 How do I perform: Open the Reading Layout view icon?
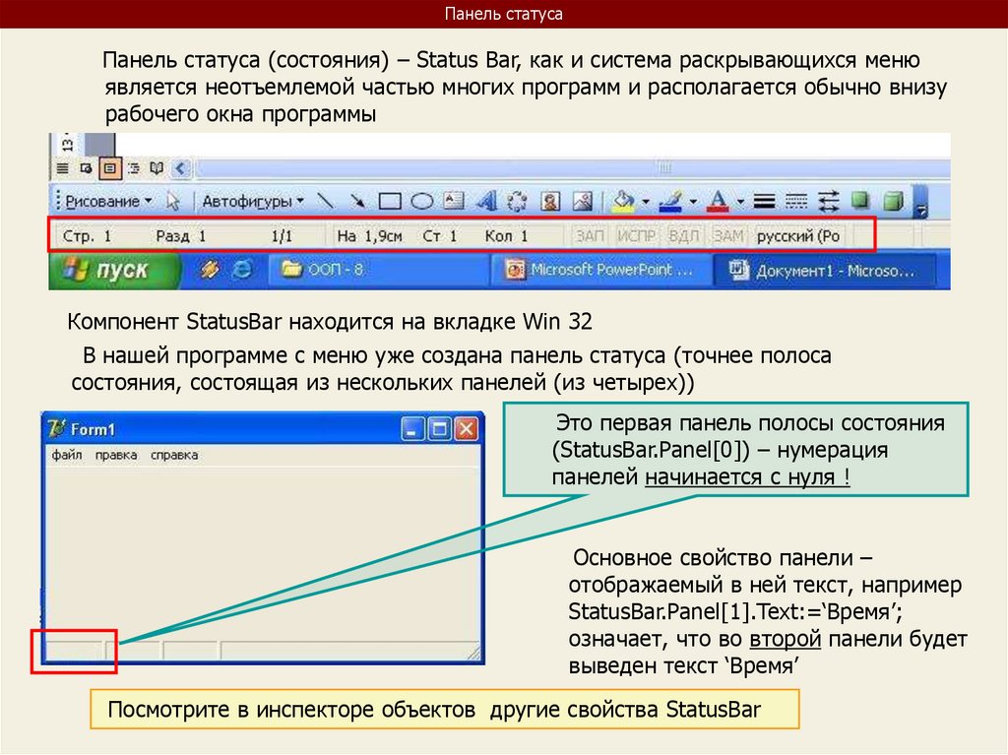coord(157,168)
